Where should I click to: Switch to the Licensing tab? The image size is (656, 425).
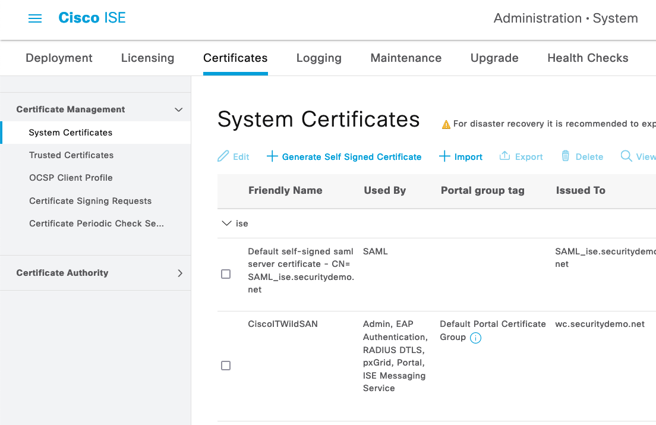(147, 58)
